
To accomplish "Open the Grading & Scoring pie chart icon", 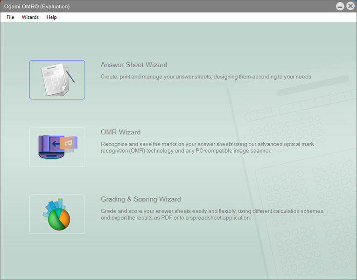I will pyautogui.click(x=57, y=214).
